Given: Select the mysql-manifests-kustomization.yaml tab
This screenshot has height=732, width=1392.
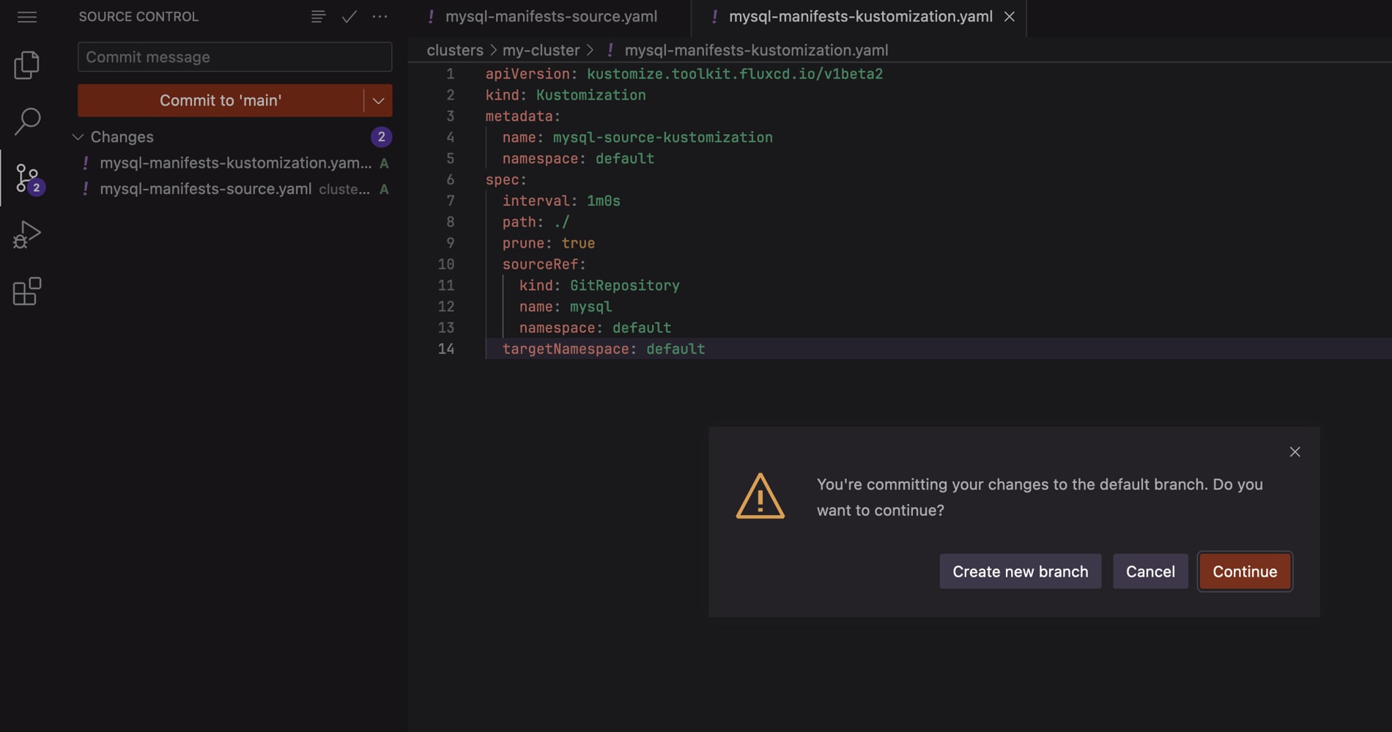Looking at the screenshot, I should (x=860, y=17).
